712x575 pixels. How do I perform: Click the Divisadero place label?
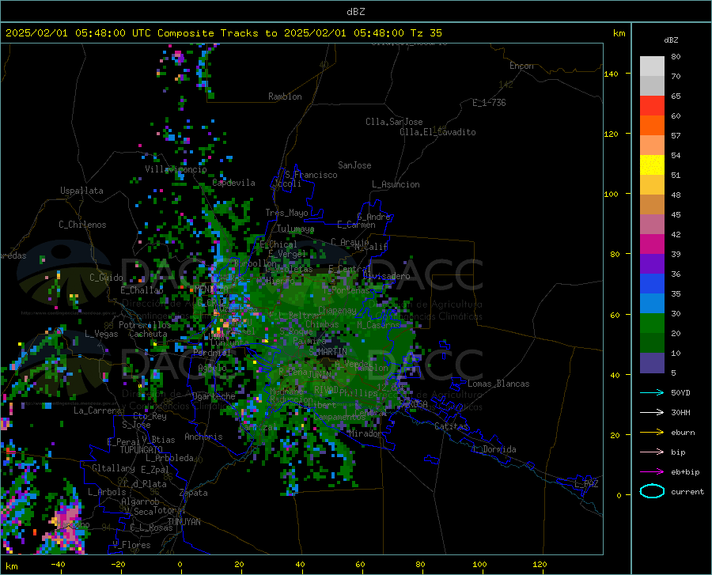pos(386,276)
